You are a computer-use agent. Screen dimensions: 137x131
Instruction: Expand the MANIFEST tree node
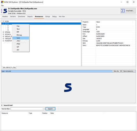coord(3,41)
